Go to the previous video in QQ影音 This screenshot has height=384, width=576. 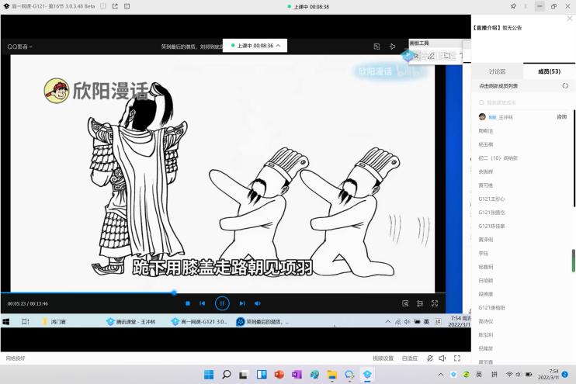click(x=203, y=303)
